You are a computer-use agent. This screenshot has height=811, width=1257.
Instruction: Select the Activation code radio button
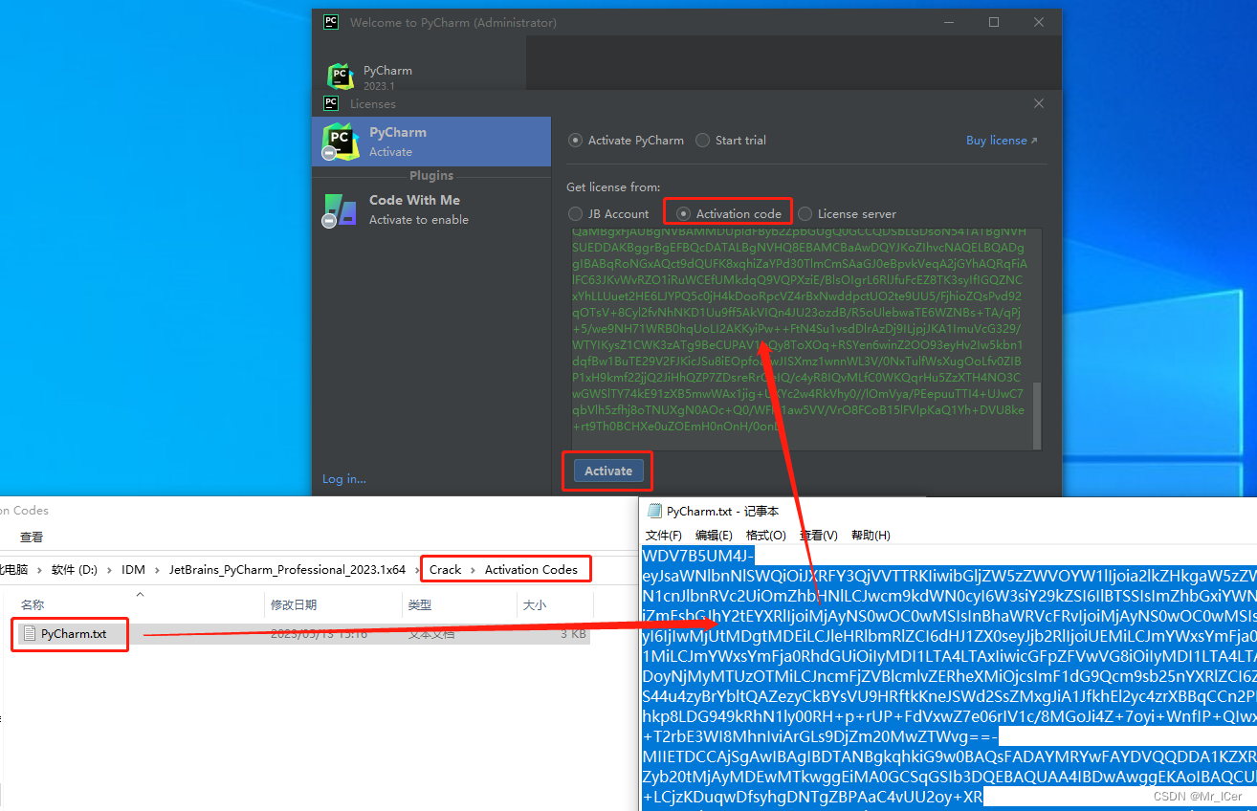click(x=683, y=213)
